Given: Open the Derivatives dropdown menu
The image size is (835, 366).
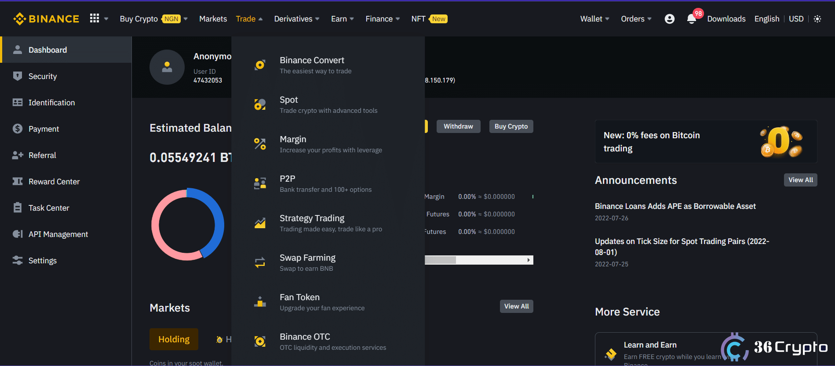Looking at the screenshot, I should pos(296,19).
